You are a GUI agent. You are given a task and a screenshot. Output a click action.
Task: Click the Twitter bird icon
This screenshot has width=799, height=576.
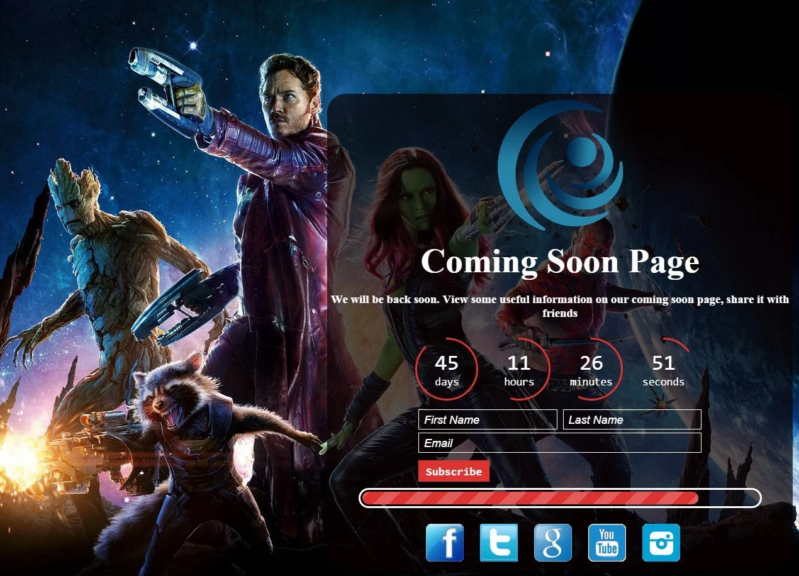499,543
